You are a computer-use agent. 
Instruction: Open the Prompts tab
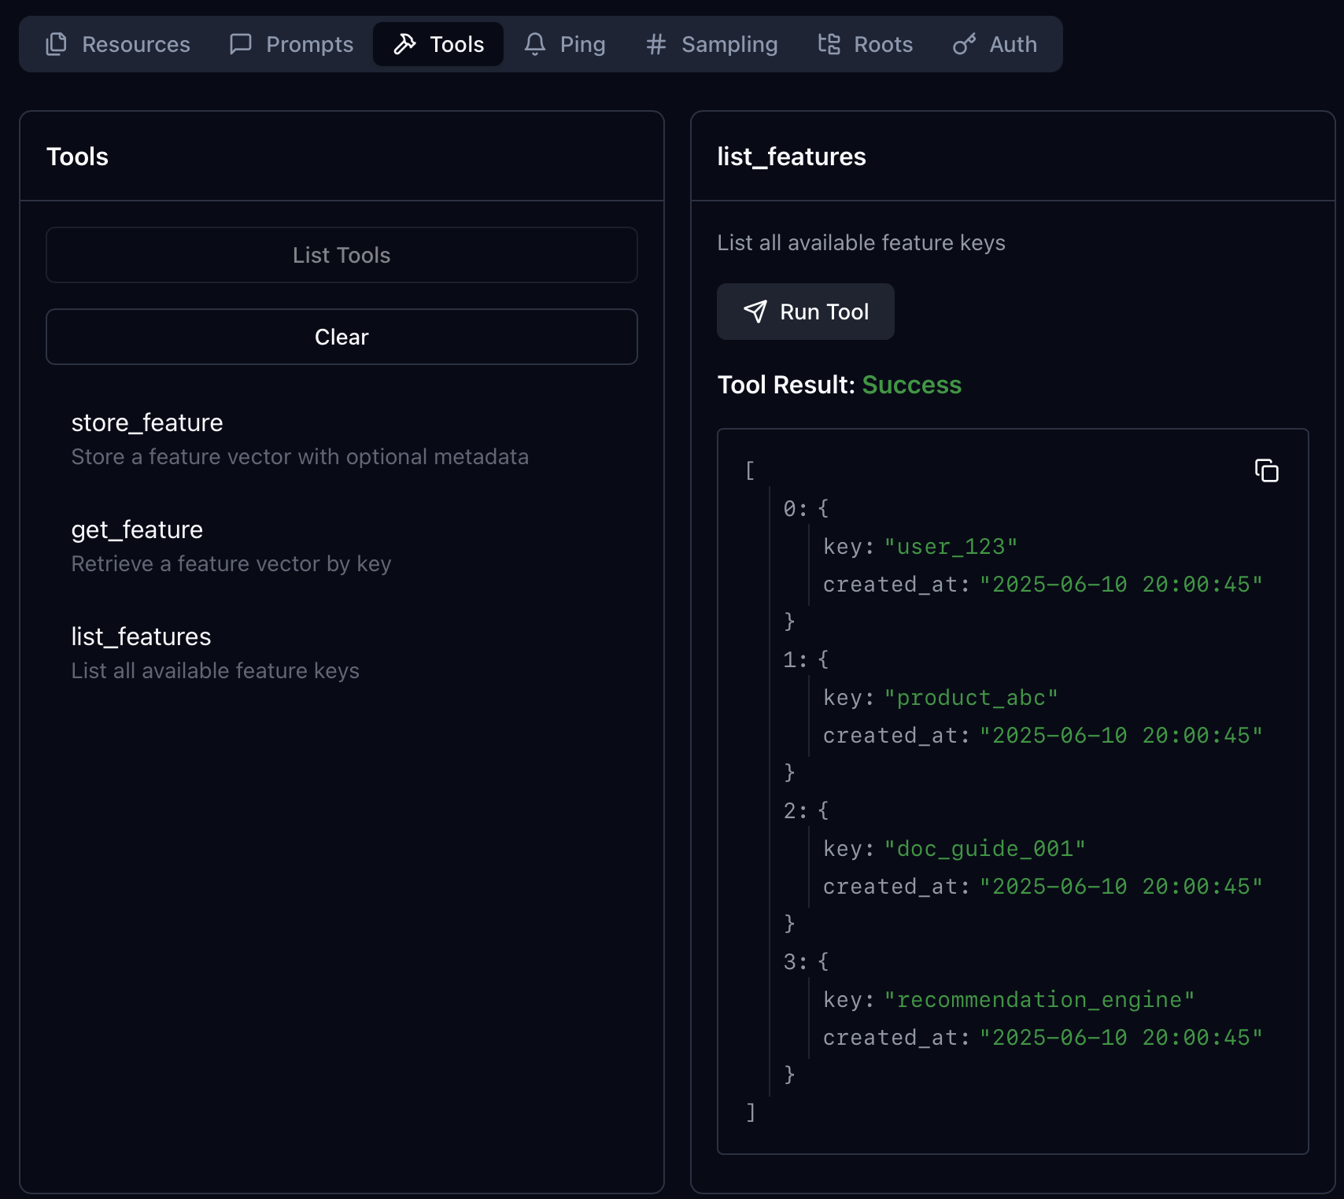[x=291, y=44]
